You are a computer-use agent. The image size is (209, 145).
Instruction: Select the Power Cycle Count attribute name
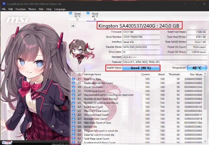pyautogui.click(x=94, y=91)
